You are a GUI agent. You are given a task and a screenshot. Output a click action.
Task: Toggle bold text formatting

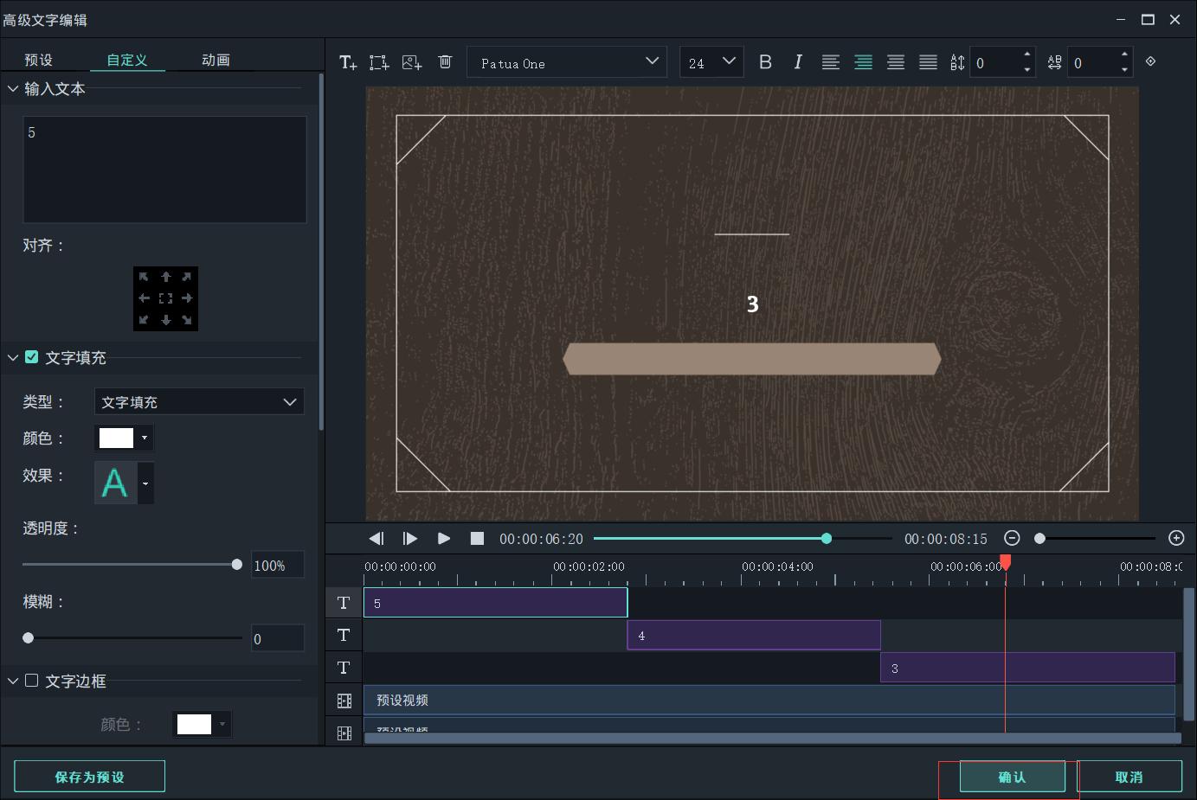tap(765, 62)
